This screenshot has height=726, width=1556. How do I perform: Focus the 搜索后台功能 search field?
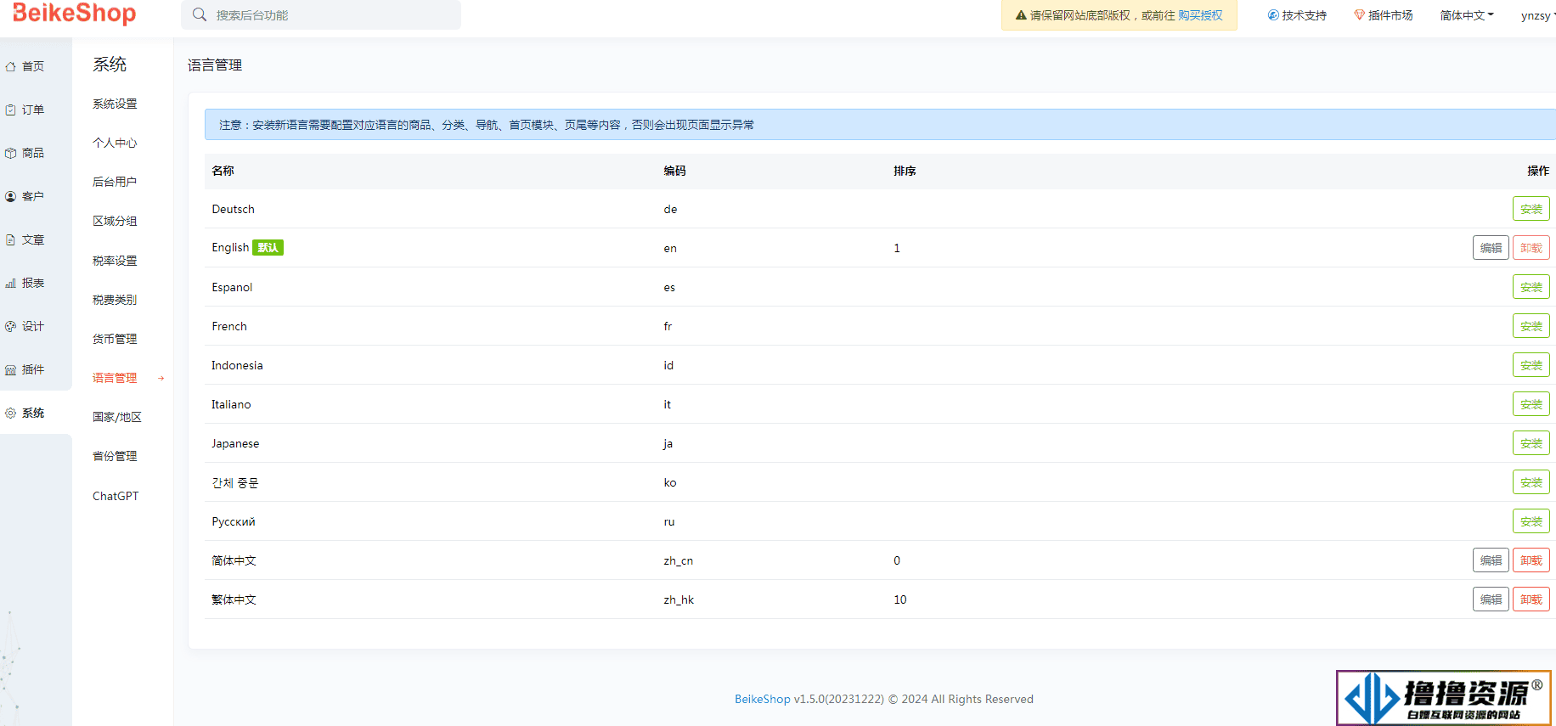[x=321, y=14]
